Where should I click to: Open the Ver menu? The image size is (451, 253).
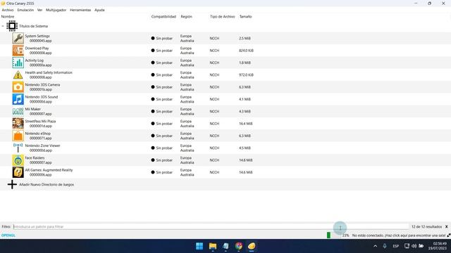coord(39,10)
